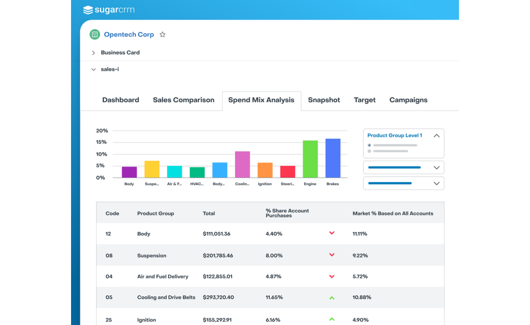Image resolution: width=530 pixels, height=325 pixels.
Task: Click the total $111,051.36
Action: point(217,234)
